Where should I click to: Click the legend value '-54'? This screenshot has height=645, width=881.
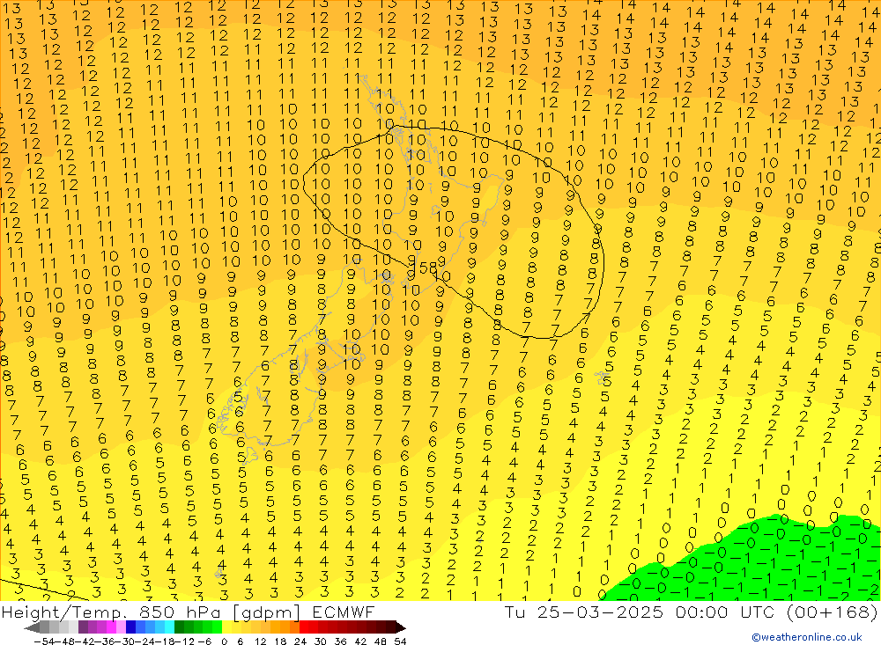point(44,641)
